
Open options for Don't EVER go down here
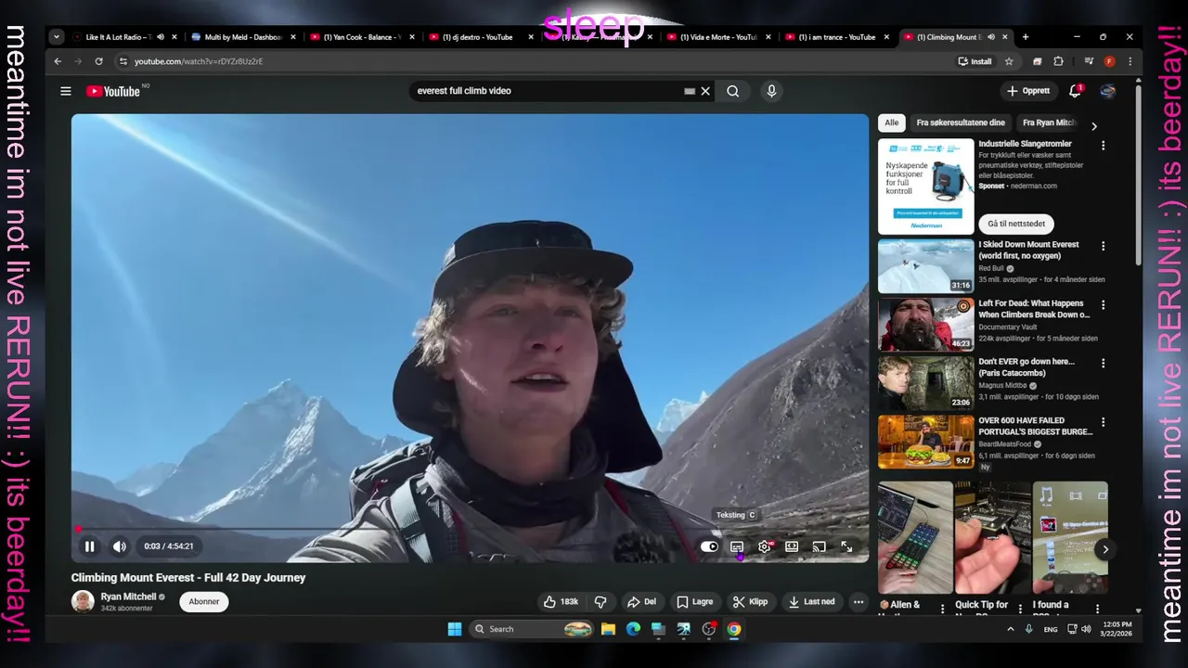coord(1103,363)
